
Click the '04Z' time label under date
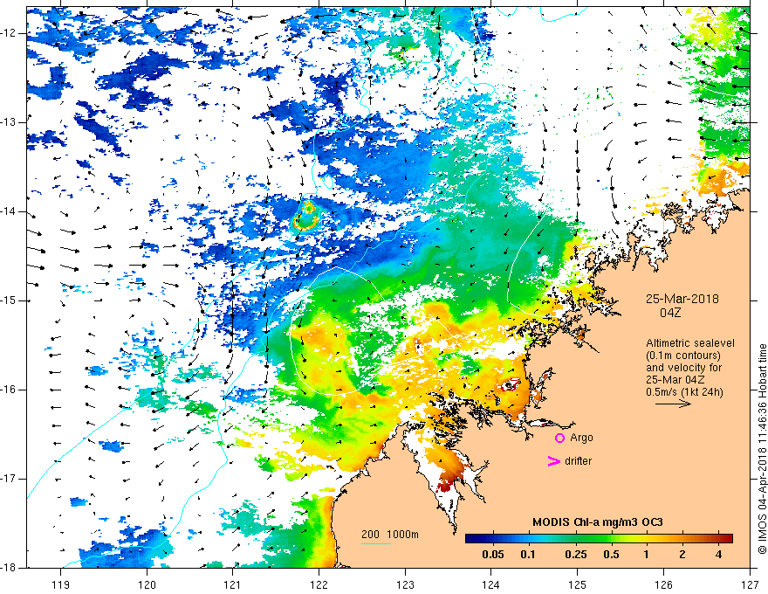point(670,313)
